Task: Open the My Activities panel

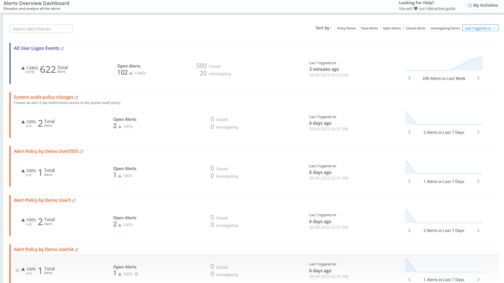Action: pos(482,5)
